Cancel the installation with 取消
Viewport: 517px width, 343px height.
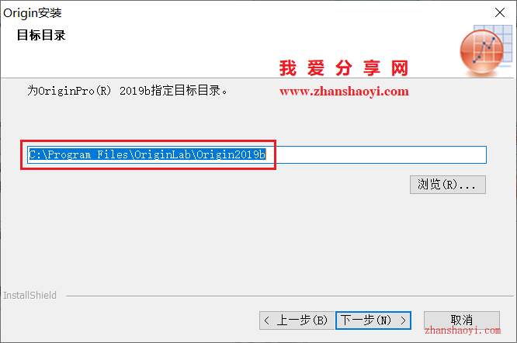[462, 320]
